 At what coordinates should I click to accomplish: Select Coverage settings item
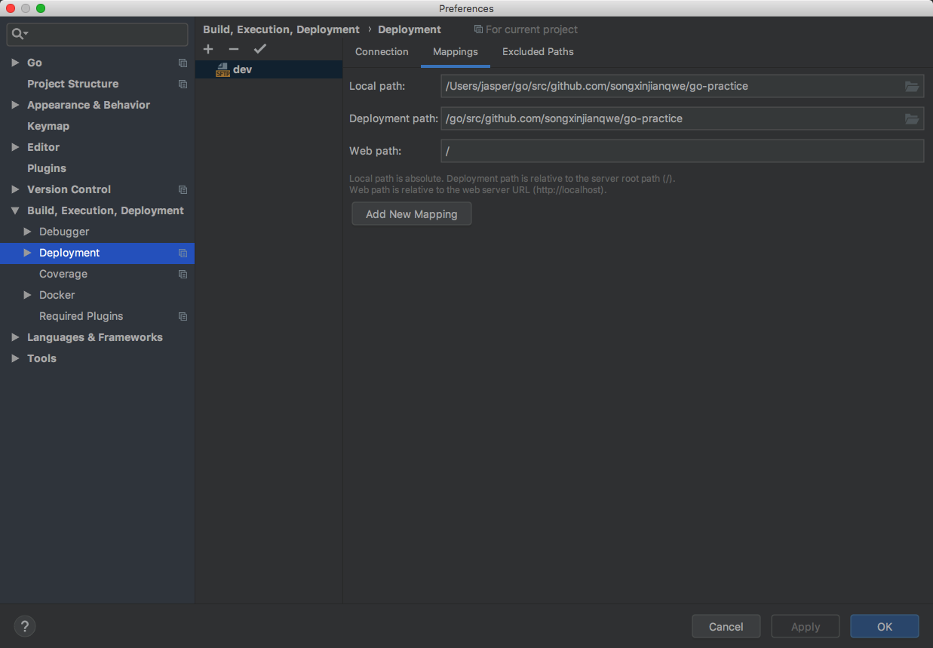tap(63, 274)
